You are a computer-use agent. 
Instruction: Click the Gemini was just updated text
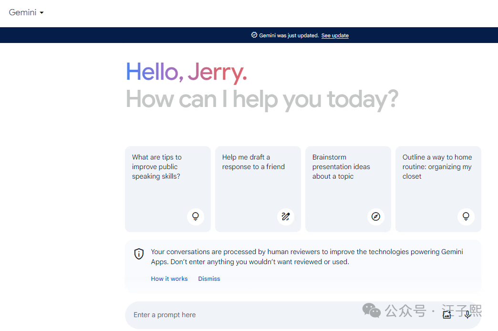click(x=289, y=35)
